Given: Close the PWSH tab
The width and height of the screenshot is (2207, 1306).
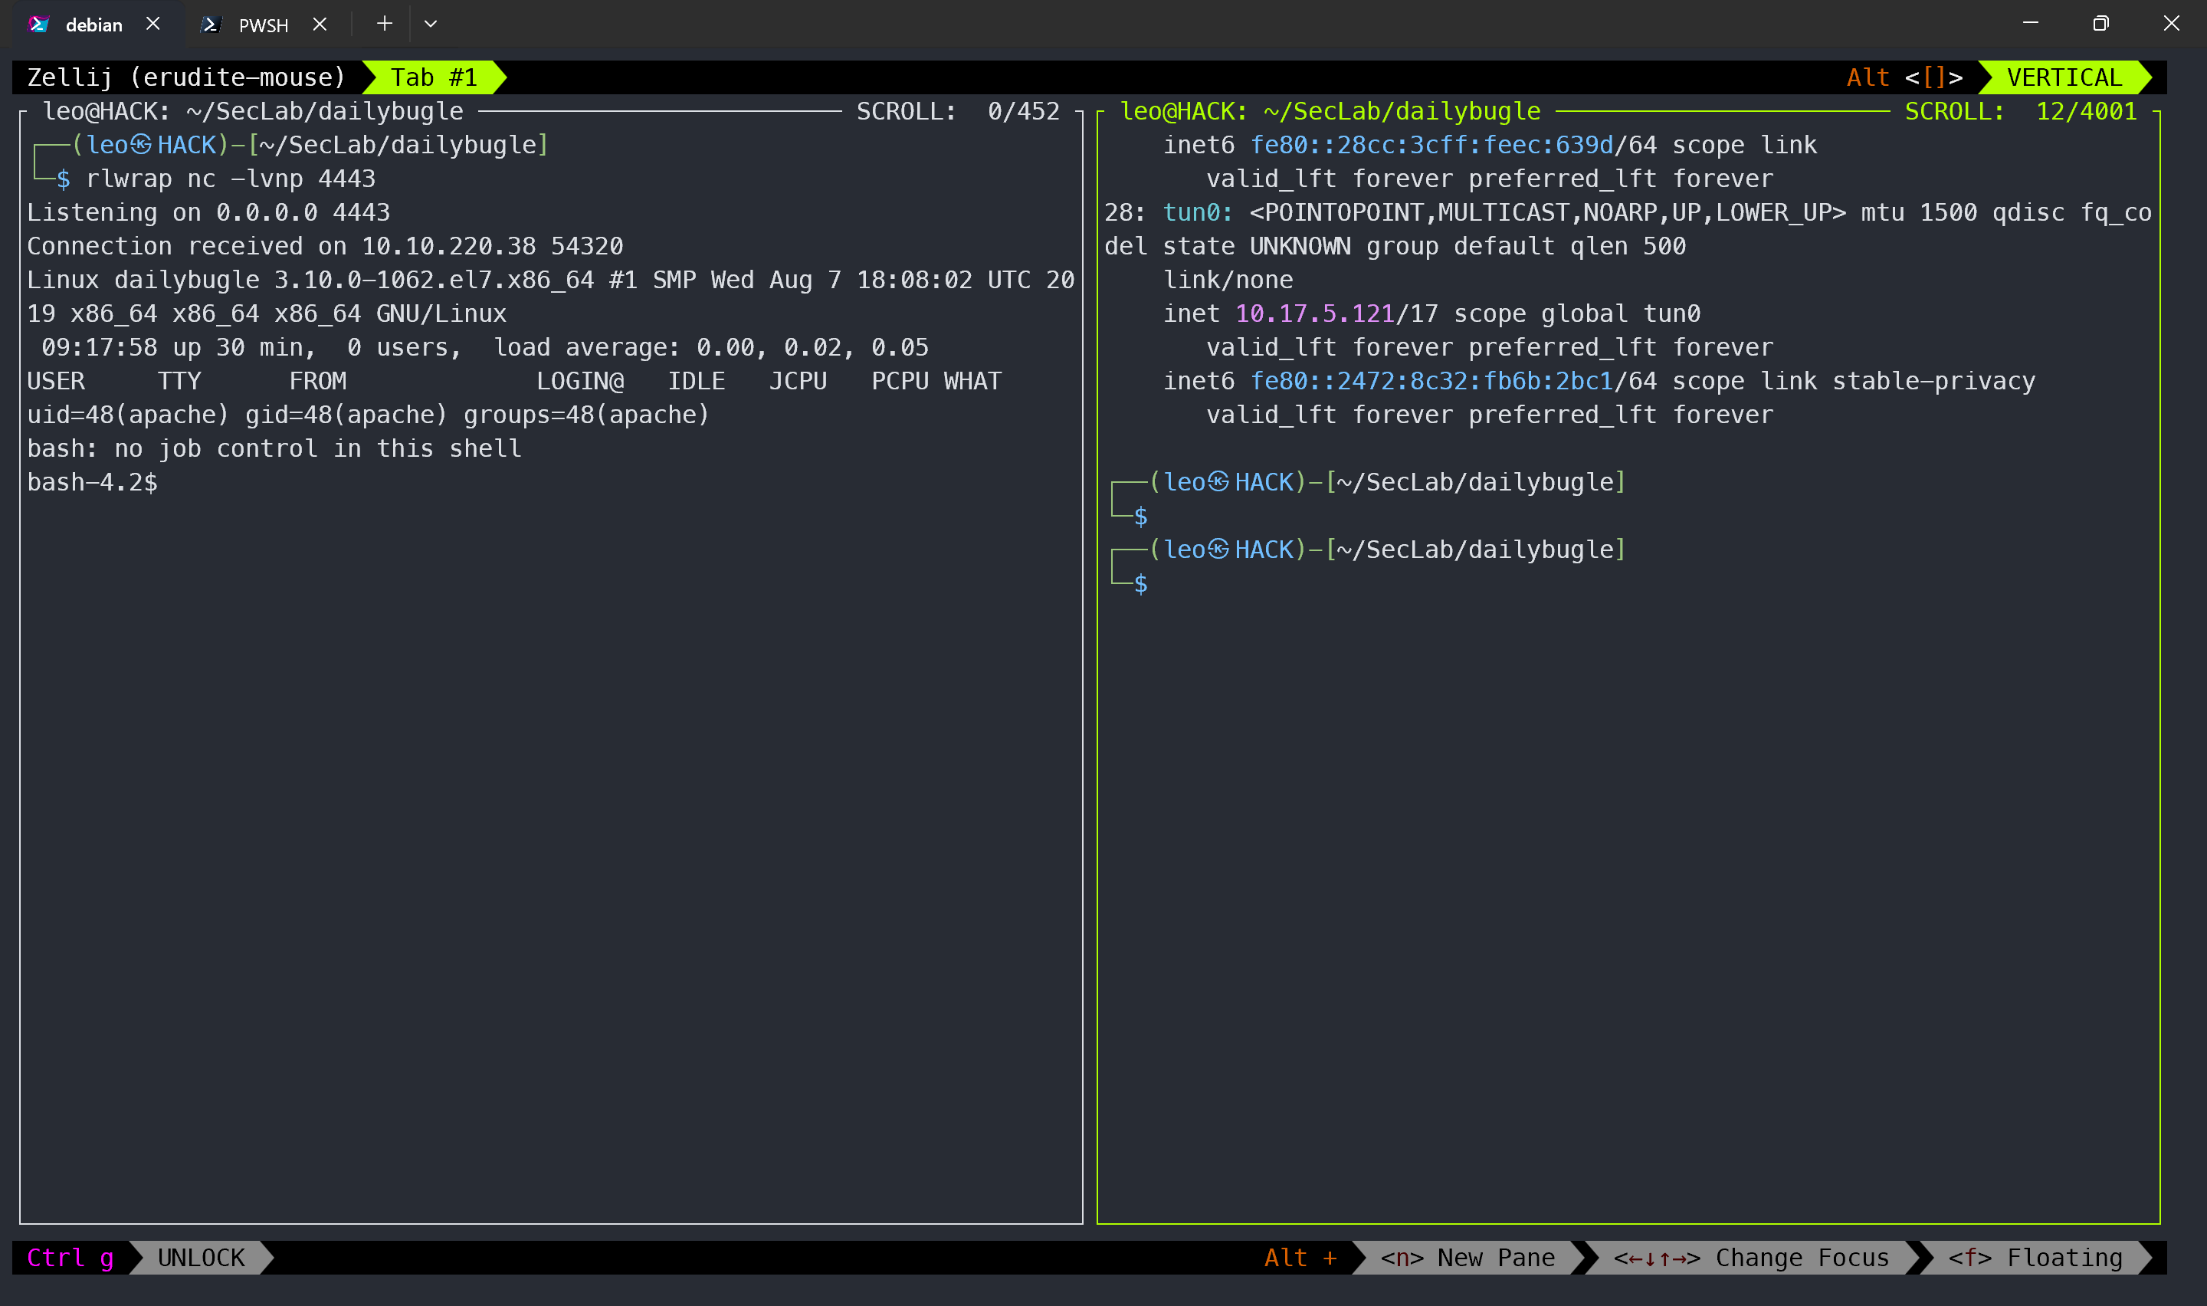Looking at the screenshot, I should 320,24.
